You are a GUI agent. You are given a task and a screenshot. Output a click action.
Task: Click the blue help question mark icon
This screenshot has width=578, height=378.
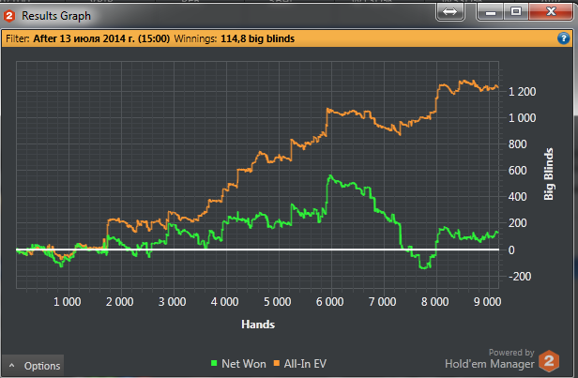[x=563, y=38]
